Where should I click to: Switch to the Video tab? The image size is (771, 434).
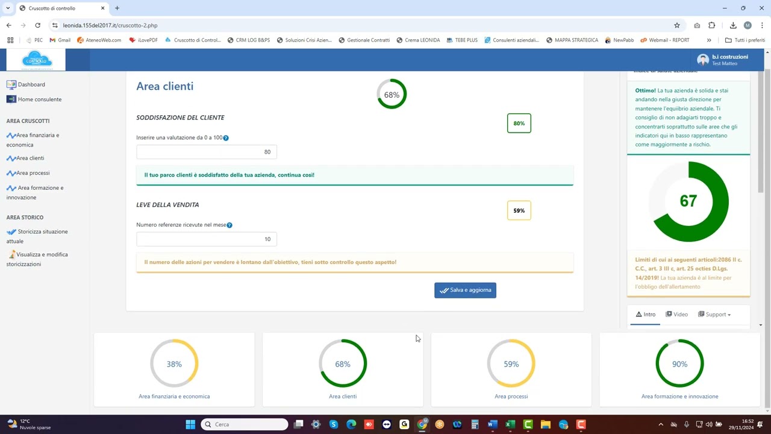click(677, 315)
